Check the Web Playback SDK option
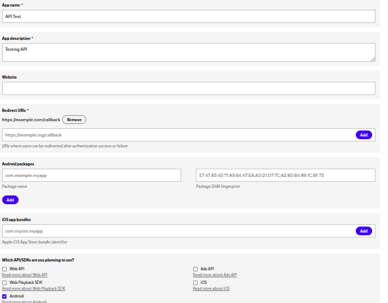Image resolution: width=388 pixels, height=303 pixels. [x=5, y=283]
